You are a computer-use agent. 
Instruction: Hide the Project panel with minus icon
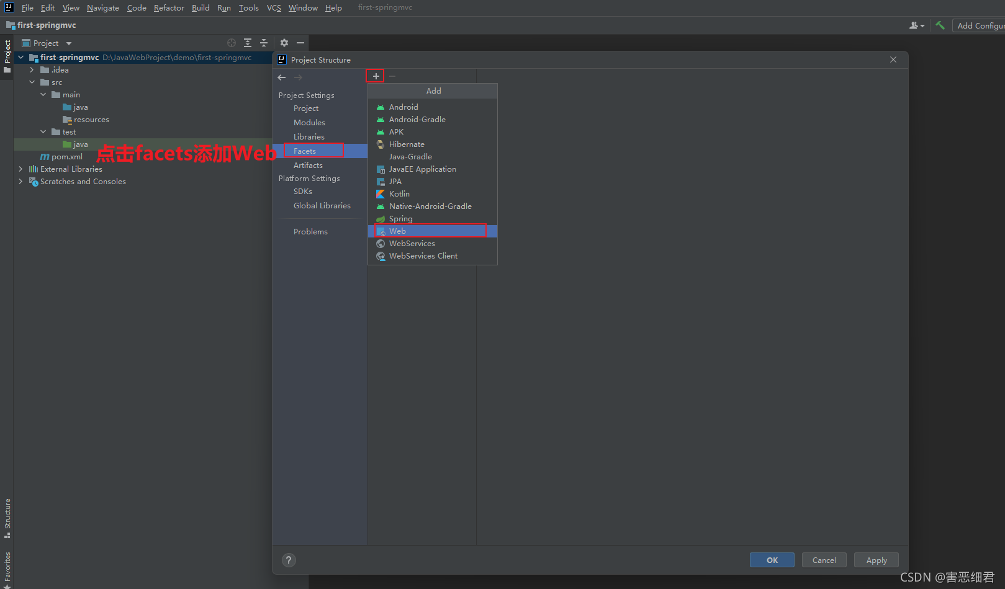(x=300, y=43)
